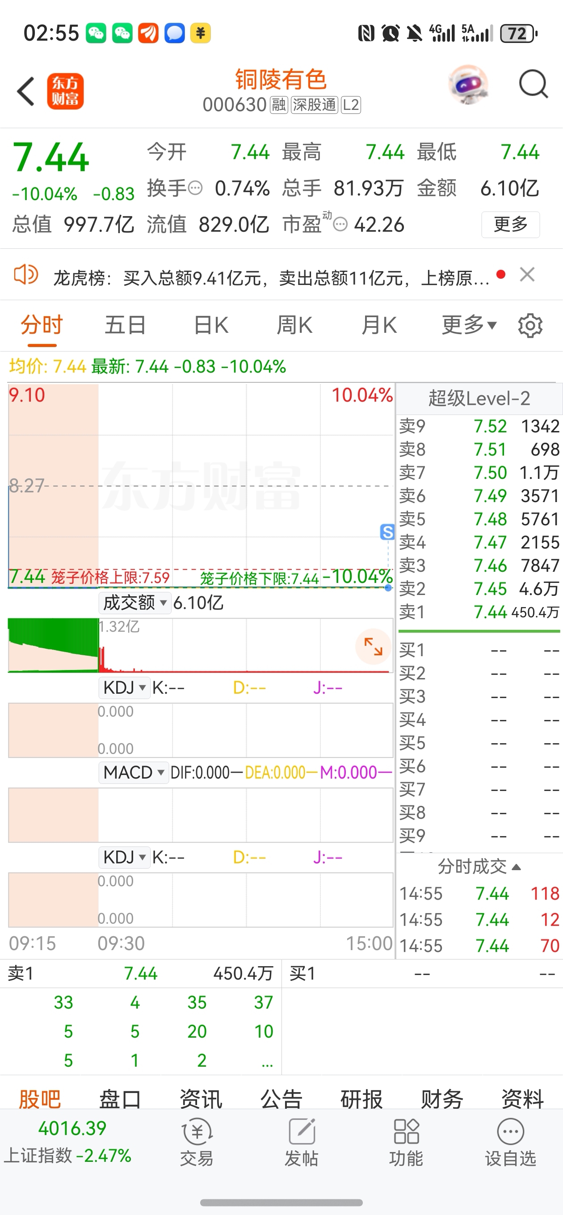Open the 东方财富 logo icon
The width and height of the screenshot is (563, 1215).
click(65, 91)
